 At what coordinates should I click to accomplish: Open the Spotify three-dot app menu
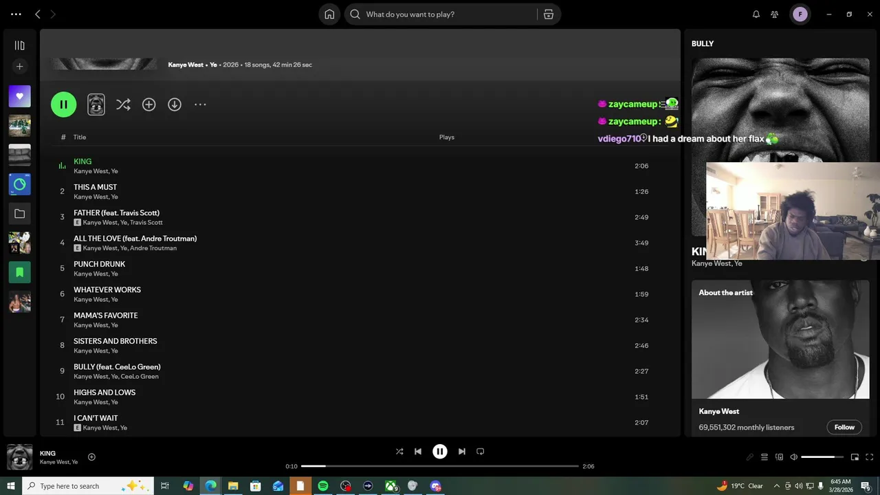(x=16, y=14)
